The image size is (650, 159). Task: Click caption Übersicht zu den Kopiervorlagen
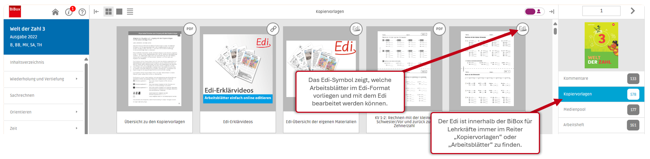[x=155, y=122]
